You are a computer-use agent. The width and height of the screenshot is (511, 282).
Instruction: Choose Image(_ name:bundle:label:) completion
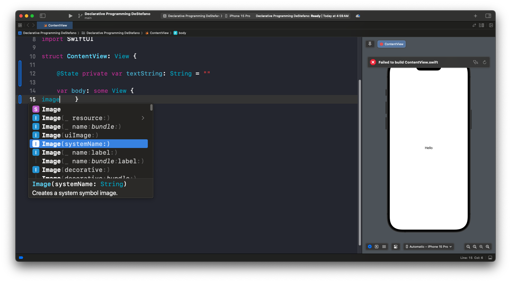89,161
